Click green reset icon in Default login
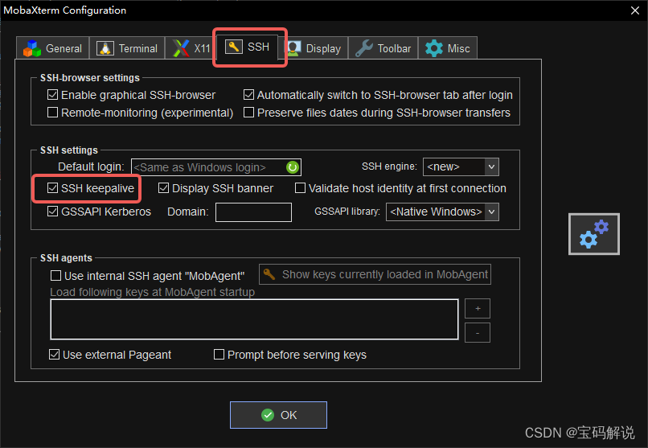The width and height of the screenshot is (648, 448). tap(293, 167)
